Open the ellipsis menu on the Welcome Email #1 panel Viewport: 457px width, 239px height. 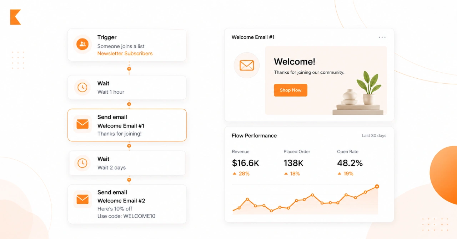(382, 37)
